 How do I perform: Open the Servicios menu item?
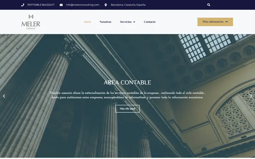(x=126, y=22)
